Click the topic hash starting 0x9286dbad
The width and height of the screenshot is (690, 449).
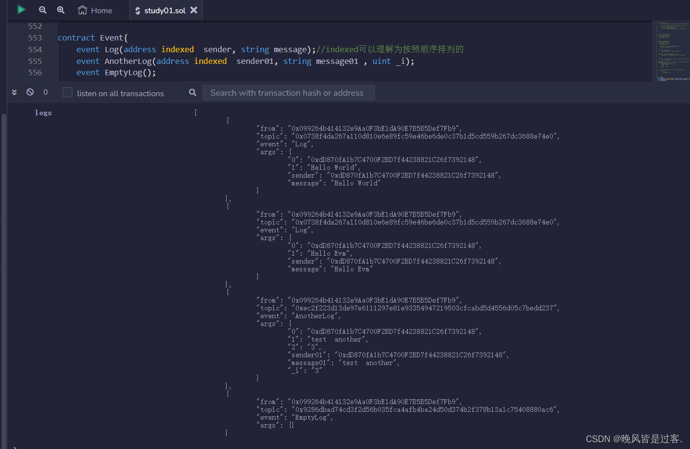click(425, 409)
